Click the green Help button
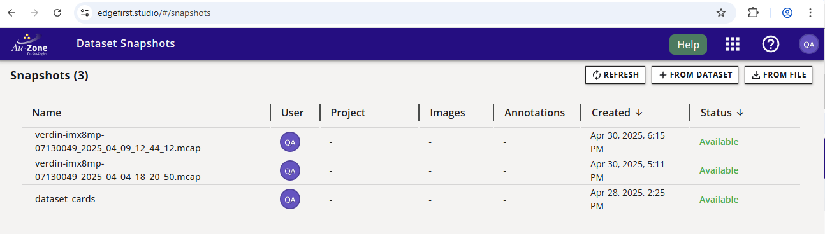This screenshot has width=825, height=234. click(x=688, y=45)
